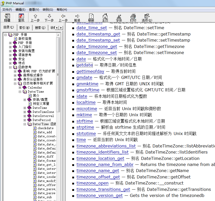Click the page icon beside 版权信息
The height and width of the screenshot is (201, 215).
point(16,39)
